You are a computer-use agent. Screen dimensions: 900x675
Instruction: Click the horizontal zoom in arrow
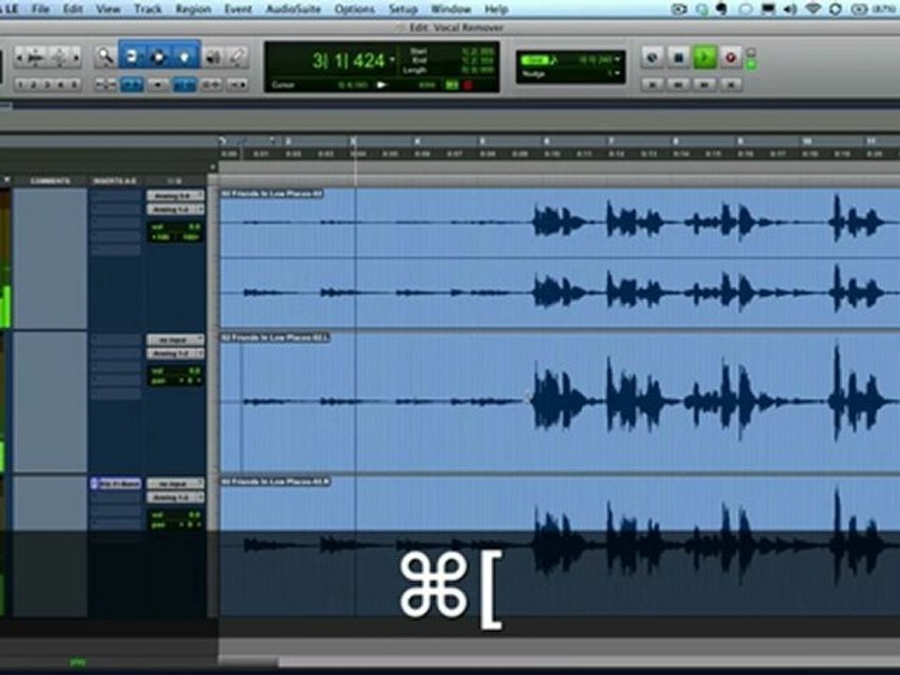pos(76,57)
